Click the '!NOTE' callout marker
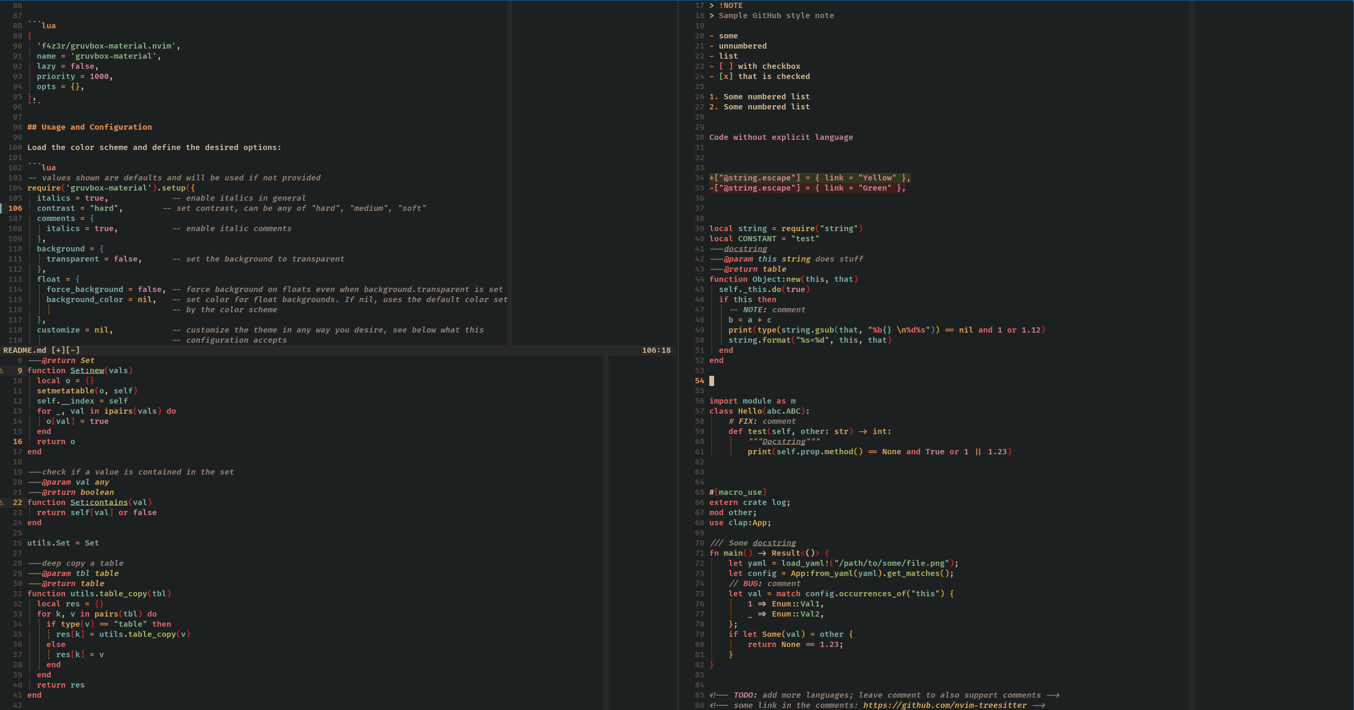This screenshot has width=1354, height=710. tap(730, 5)
